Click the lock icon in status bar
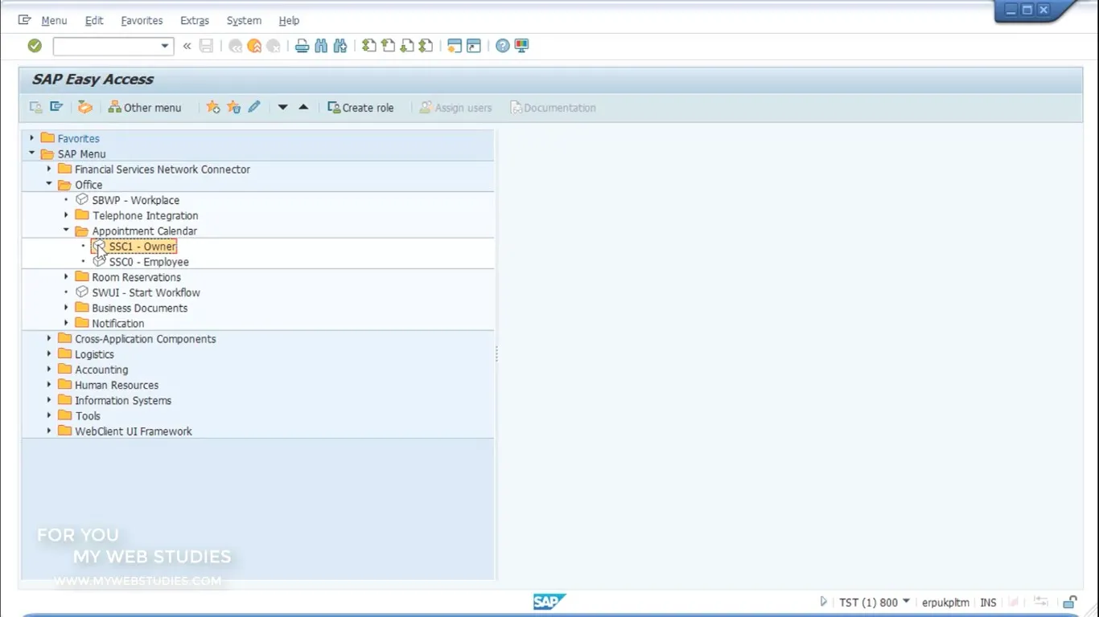The width and height of the screenshot is (1099, 617). (1070, 602)
